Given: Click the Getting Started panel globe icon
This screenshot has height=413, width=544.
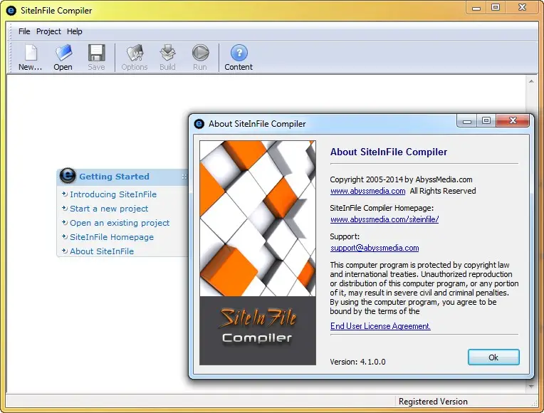Looking at the screenshot, I should 68,175.
